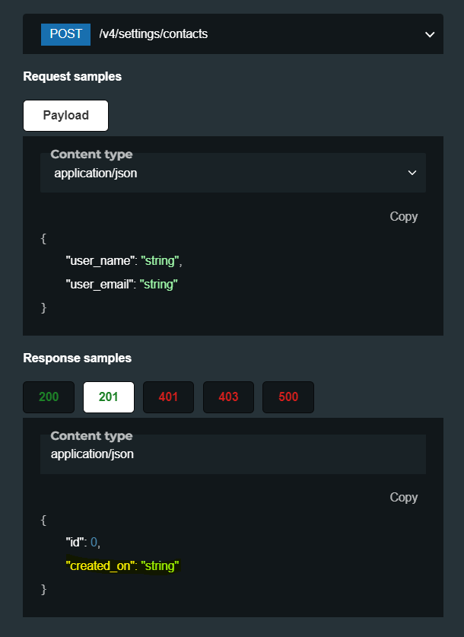Image resolution: width=464 pixels, height=637 pixels.
Task: Click the request content type chevron arrow
Action: [x=412, y=173]
